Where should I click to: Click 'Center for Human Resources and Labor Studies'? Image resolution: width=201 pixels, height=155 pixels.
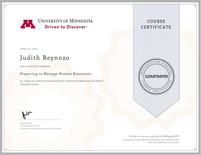[41, 129]
